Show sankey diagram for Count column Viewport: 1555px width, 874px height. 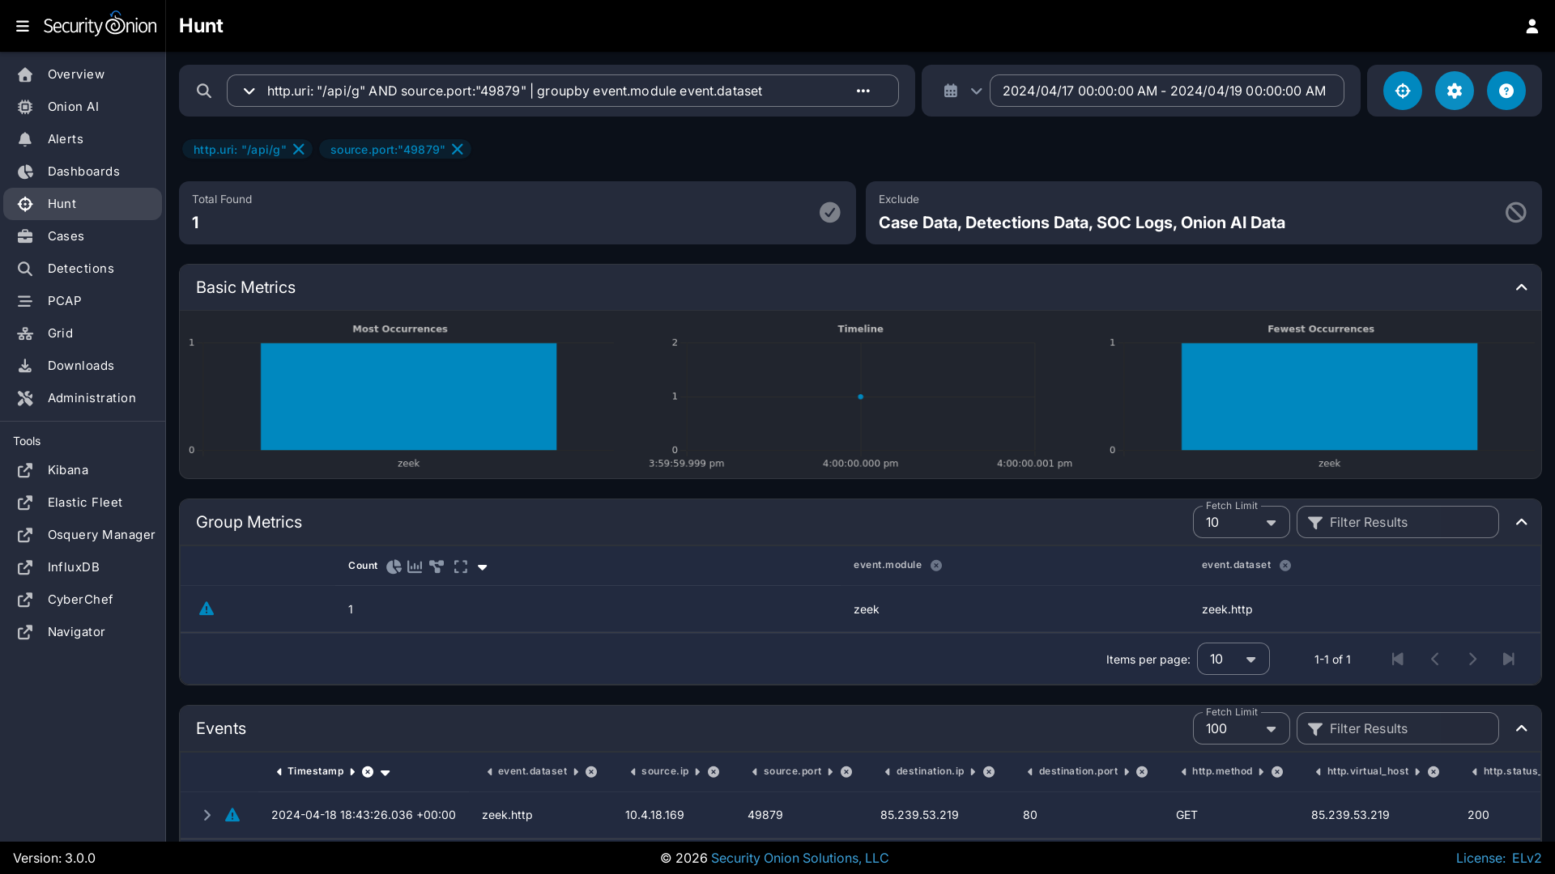tap(437, 566)
